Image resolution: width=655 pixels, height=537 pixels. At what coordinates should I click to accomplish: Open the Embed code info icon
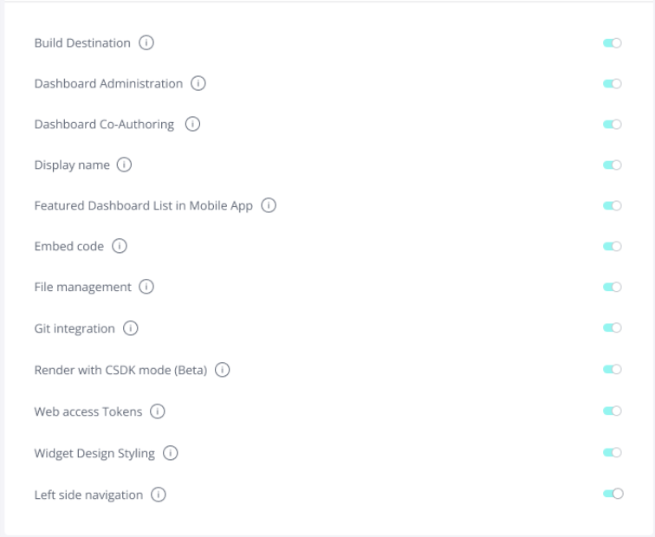120,247
